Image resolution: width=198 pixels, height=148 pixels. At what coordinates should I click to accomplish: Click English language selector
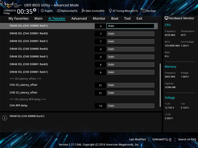click(49, 11)
